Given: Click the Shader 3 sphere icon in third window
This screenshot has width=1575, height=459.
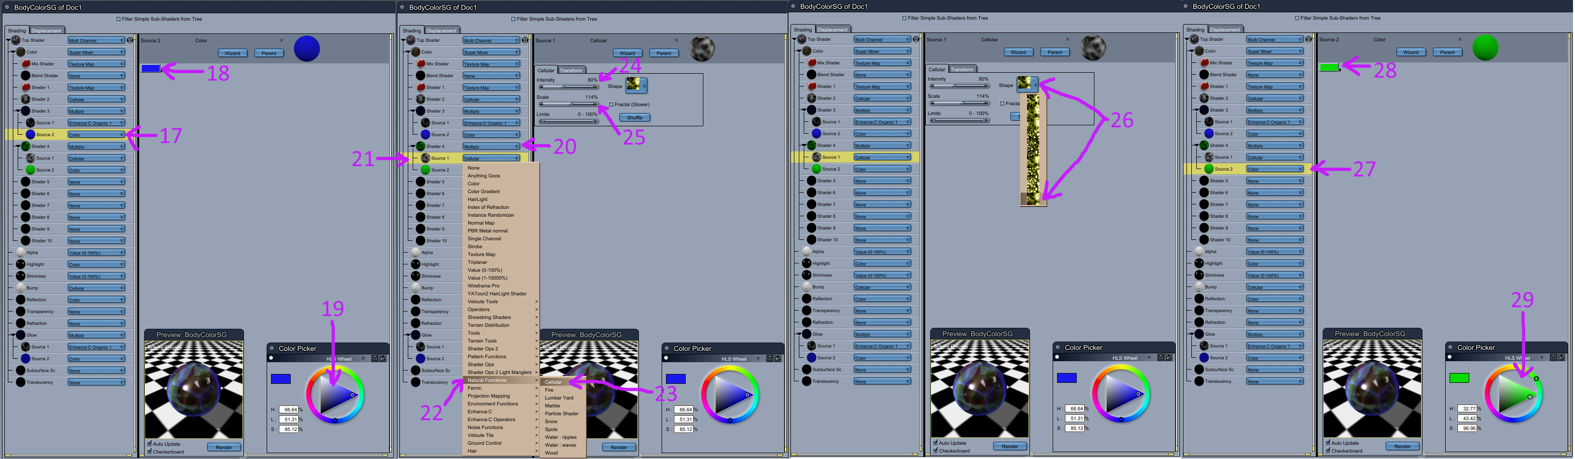Looking at the screenshot, I should point(812,110).
